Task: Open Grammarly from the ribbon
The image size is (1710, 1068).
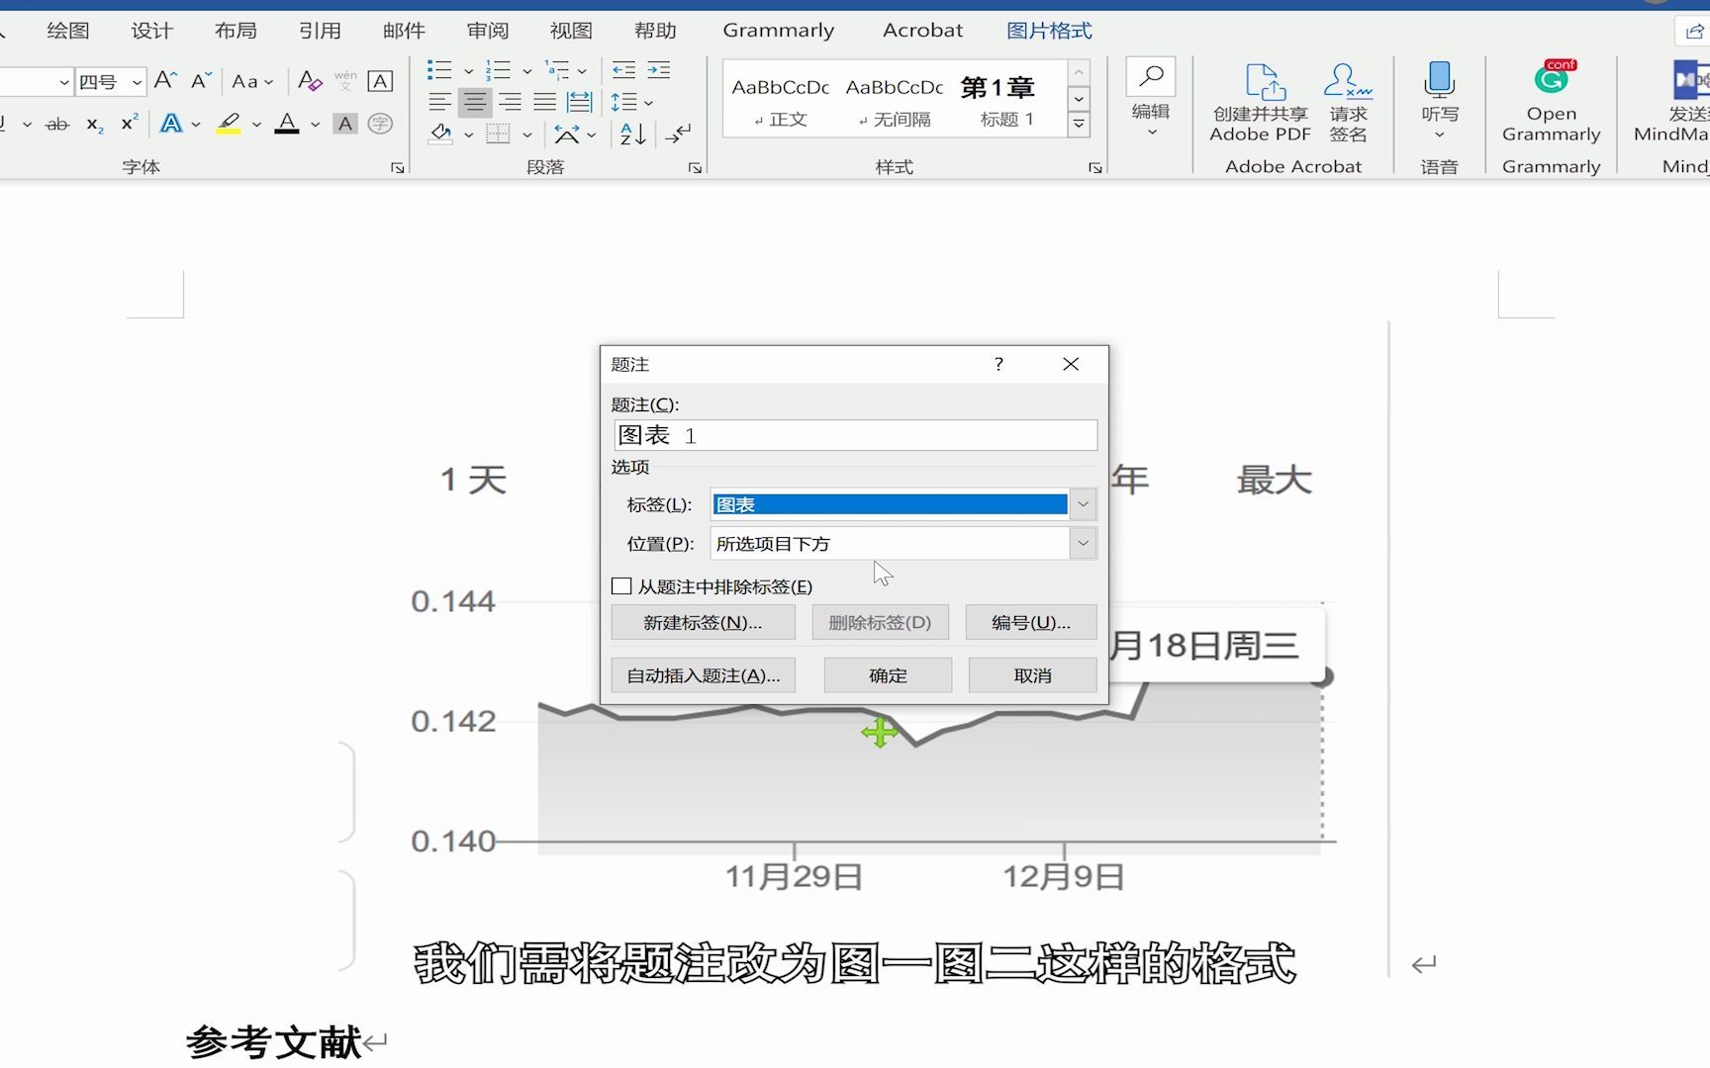Action: (1551, 102)
